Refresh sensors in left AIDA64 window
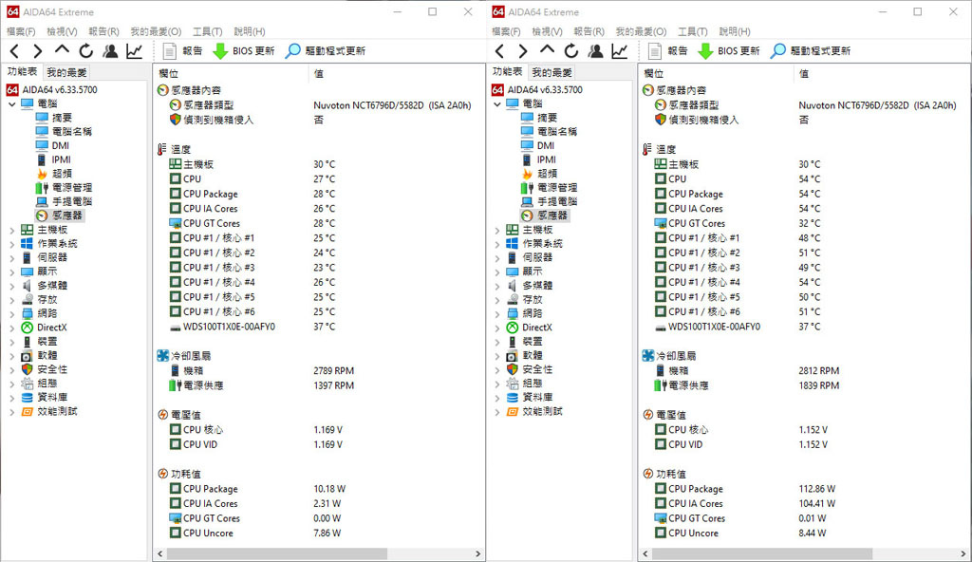Screen dimensions: 972x562 coord(86,51)
